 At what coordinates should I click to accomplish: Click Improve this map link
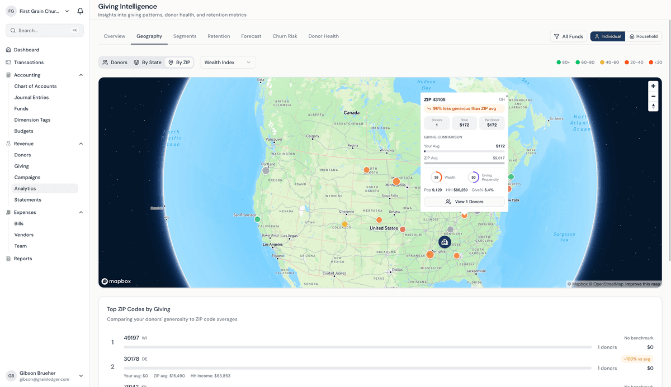click(642, 284)
